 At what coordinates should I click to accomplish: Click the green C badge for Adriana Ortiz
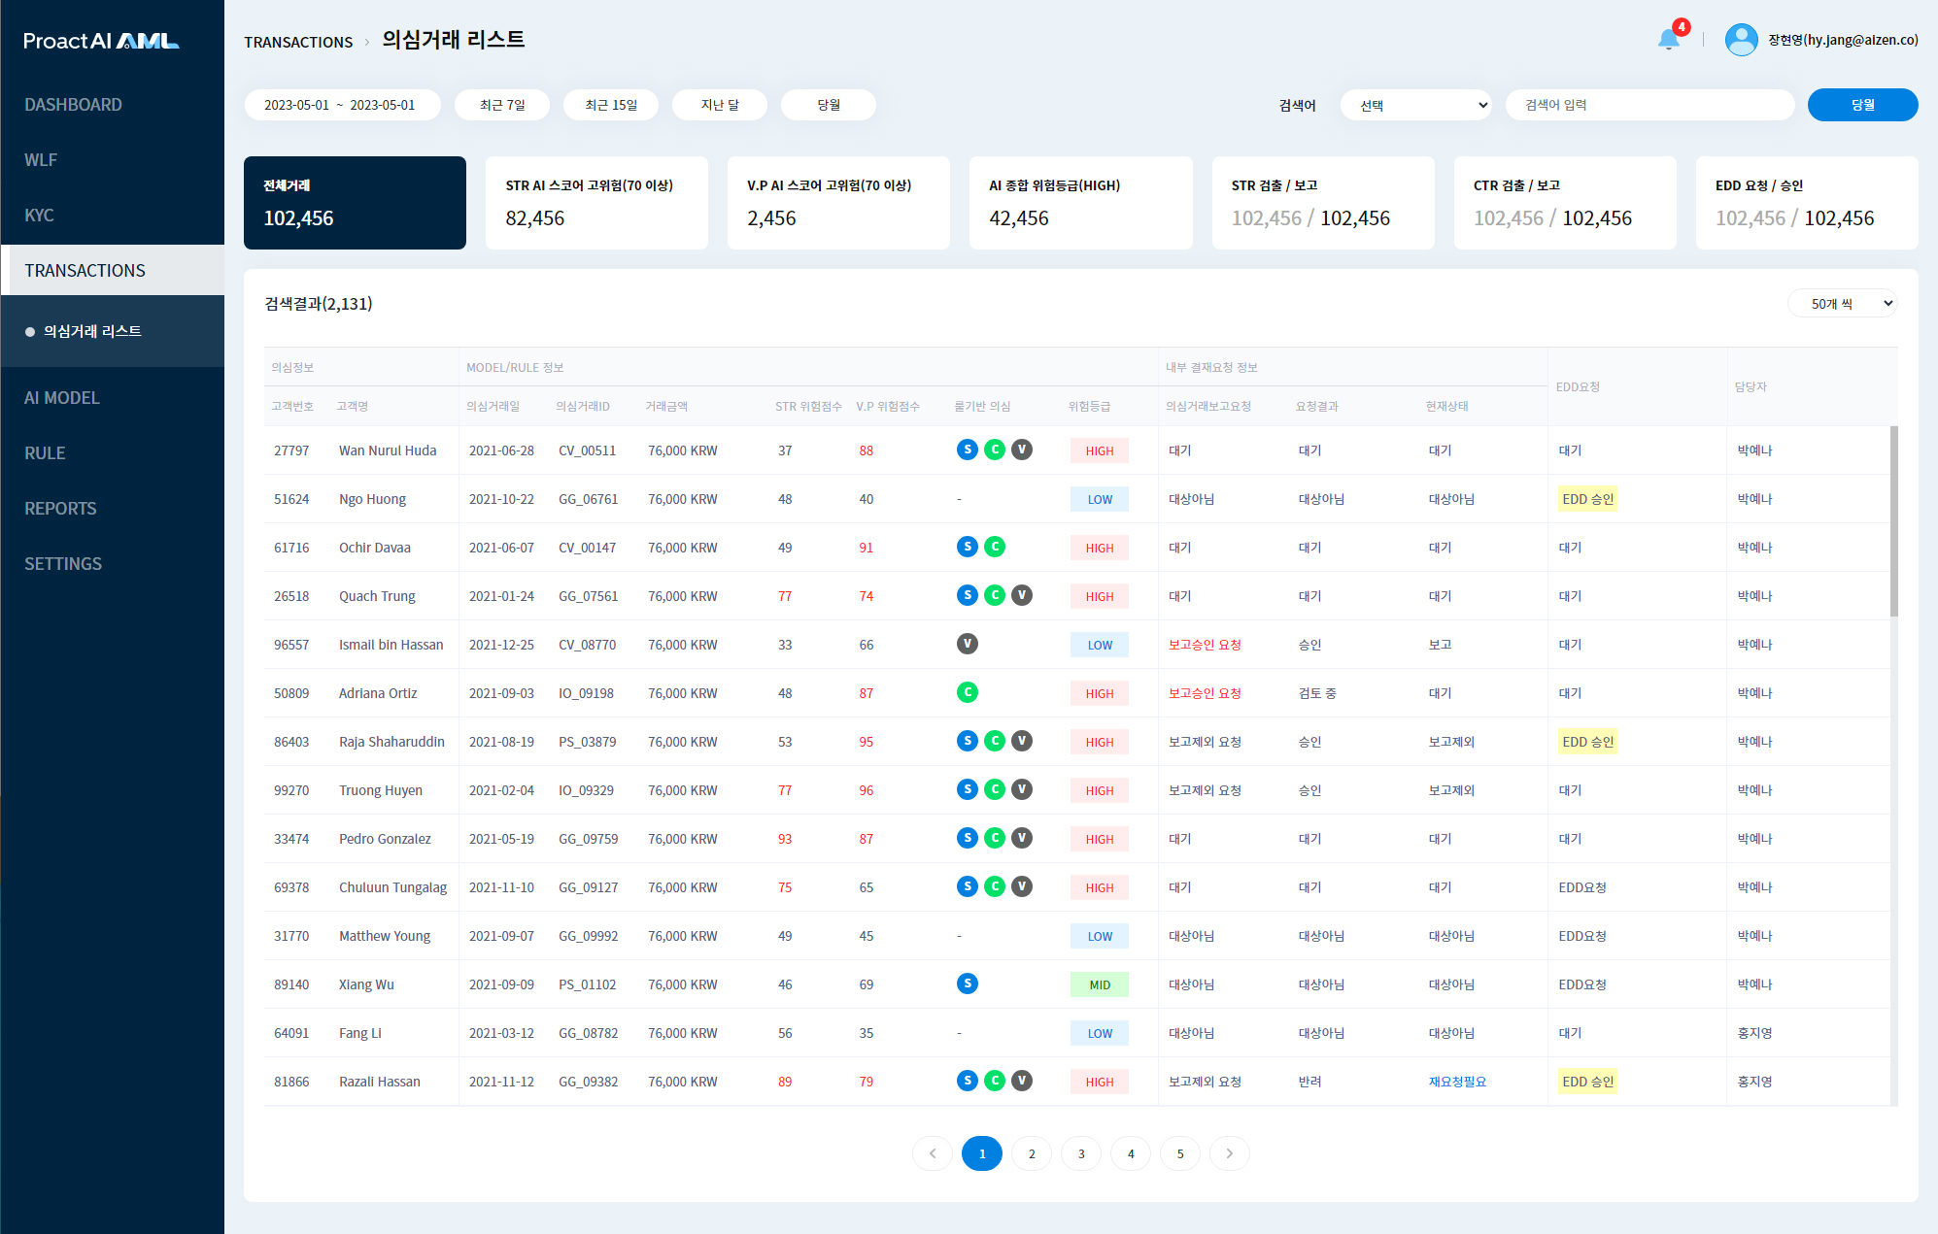[x=967, y=692]
